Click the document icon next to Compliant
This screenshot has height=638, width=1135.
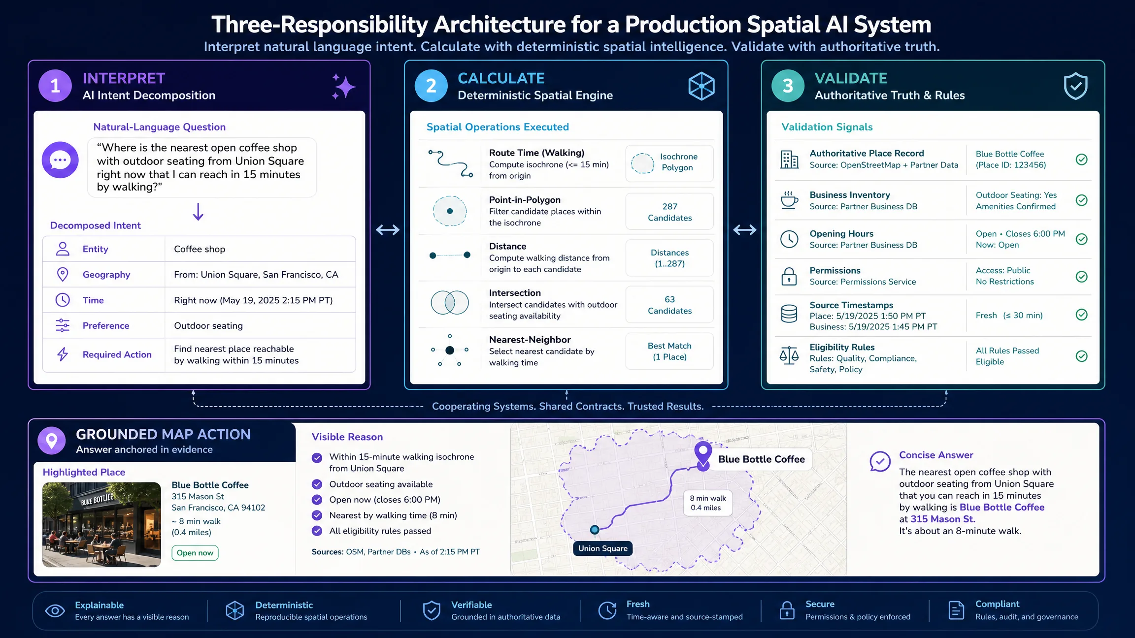pyautogui.click(x=956, y=610)
